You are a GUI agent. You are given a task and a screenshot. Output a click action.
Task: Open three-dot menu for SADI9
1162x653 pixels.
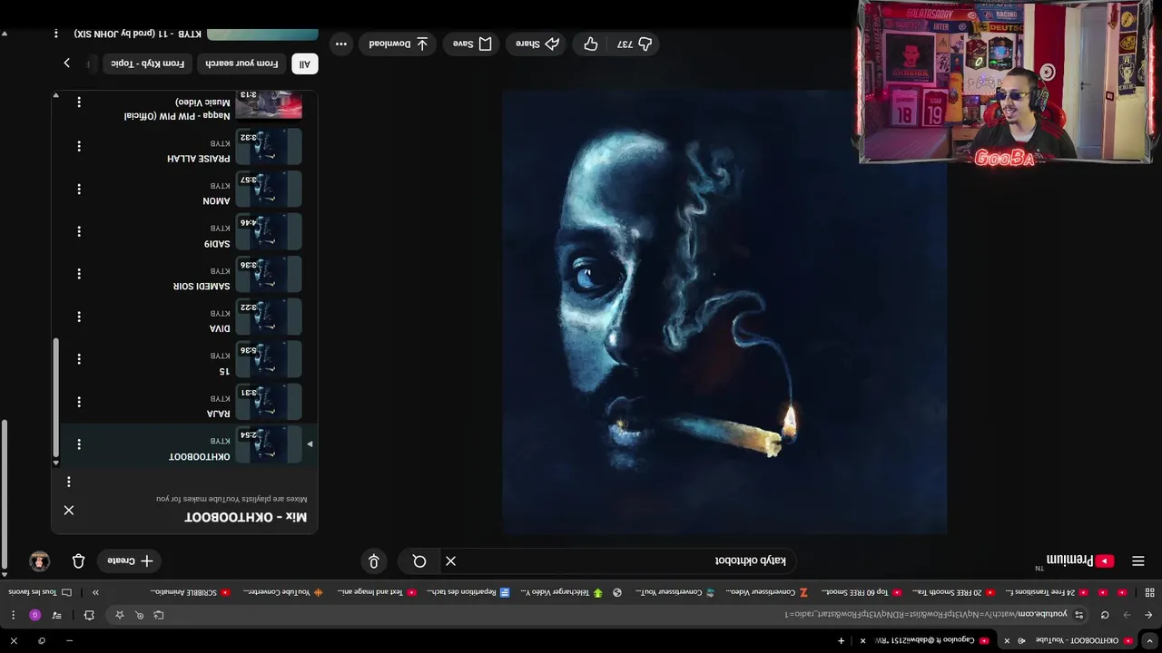[x=79, y=231]
